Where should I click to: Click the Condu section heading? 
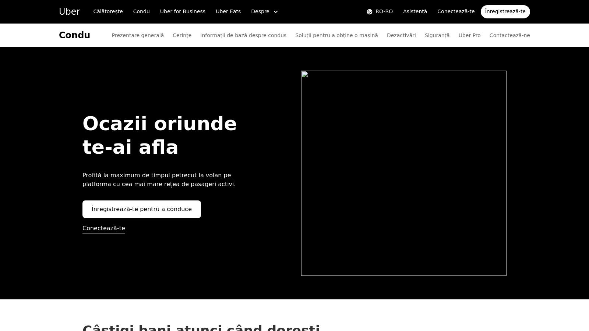74,35
